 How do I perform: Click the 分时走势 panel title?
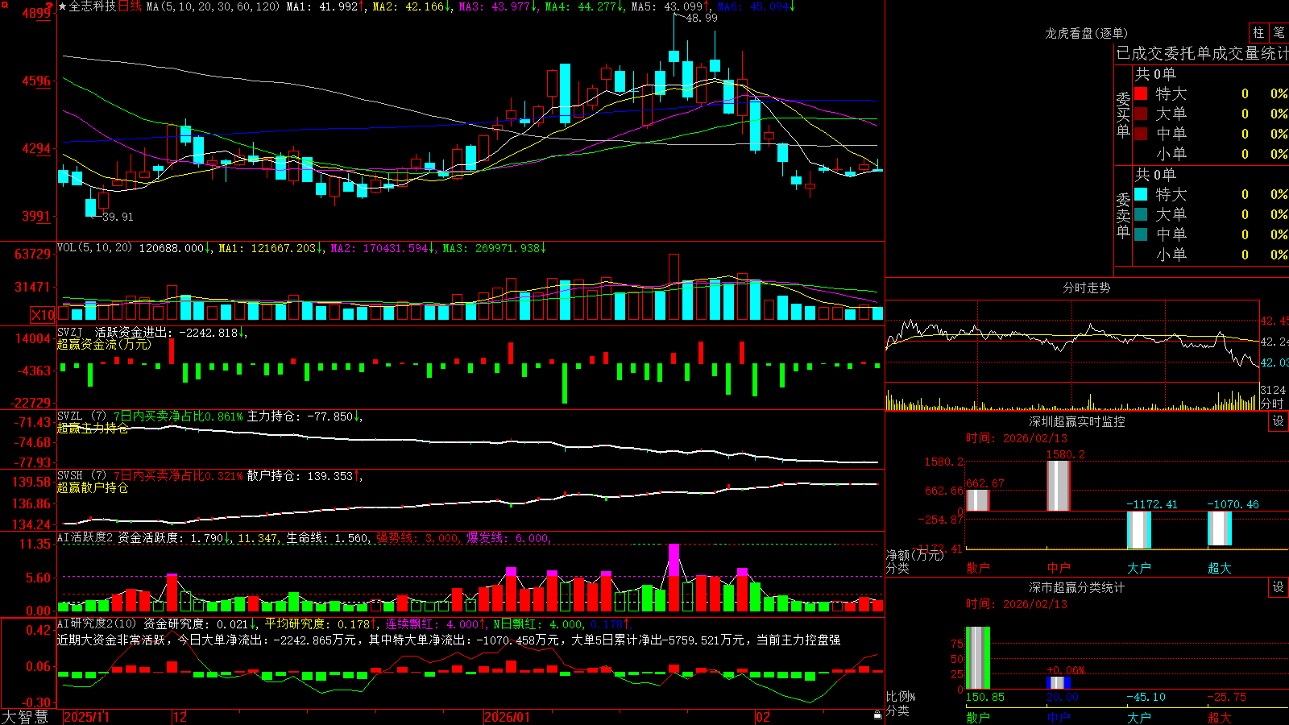[1086, 288]
